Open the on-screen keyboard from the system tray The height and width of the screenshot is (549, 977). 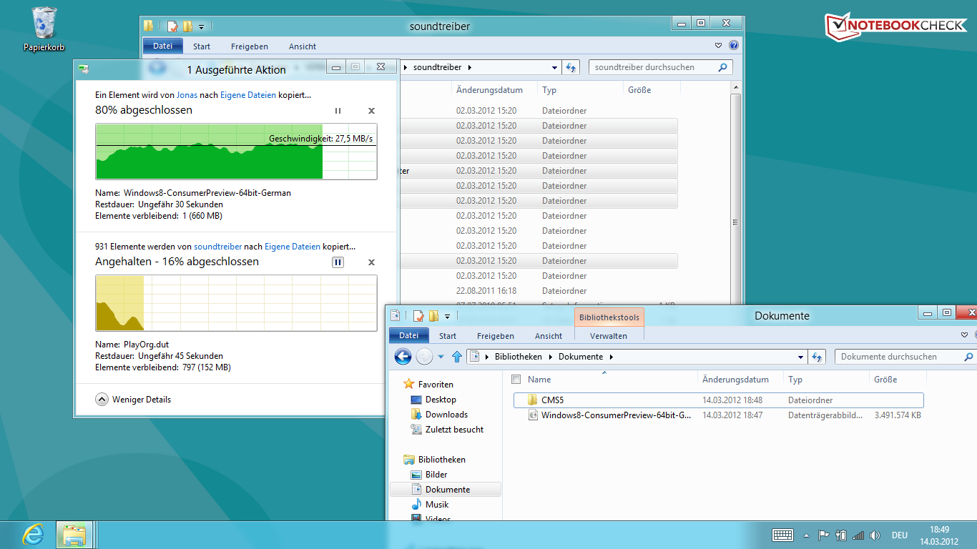[782, 535]
